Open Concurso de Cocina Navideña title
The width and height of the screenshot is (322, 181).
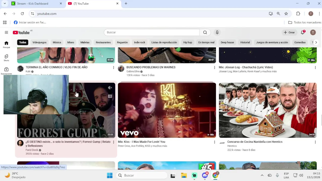coord(255,142)
